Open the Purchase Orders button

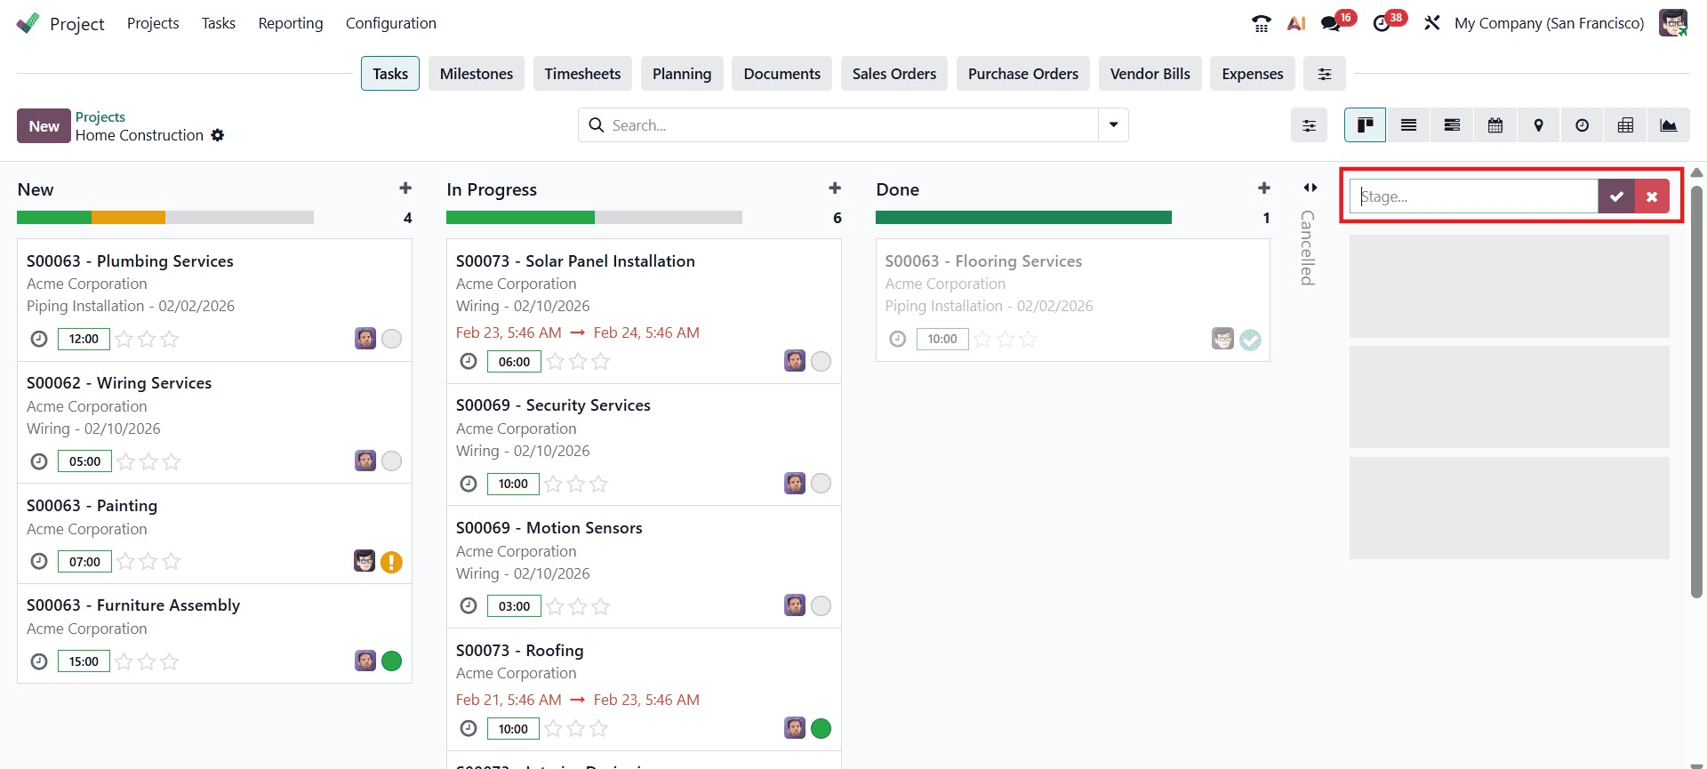1023,74
